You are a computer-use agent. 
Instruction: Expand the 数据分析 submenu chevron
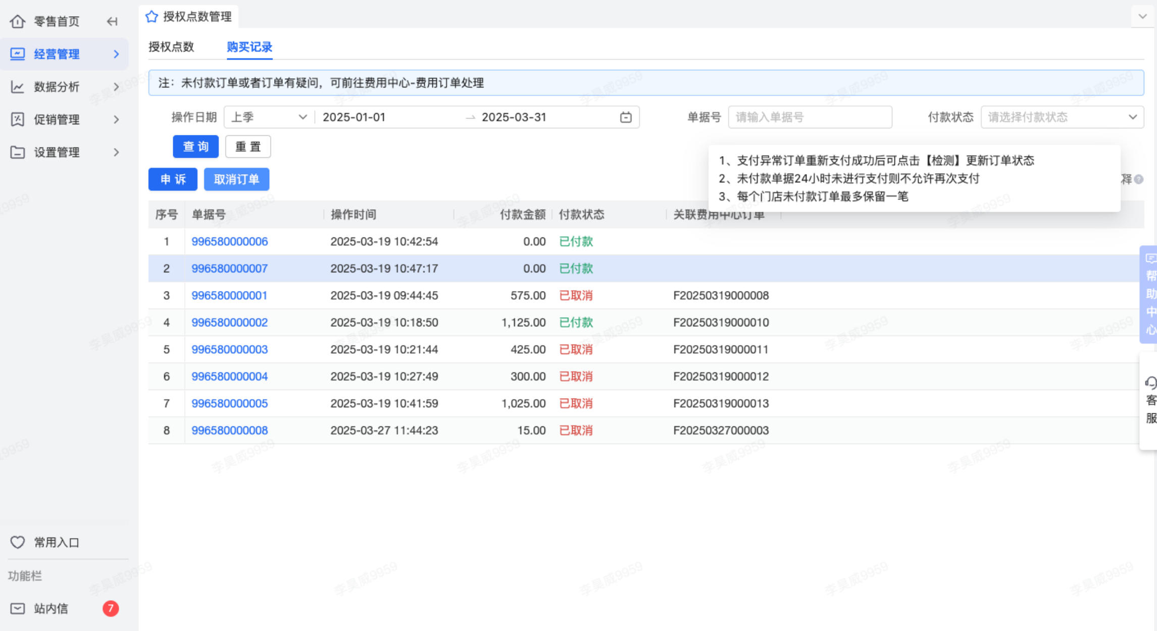(x=116, y=87)
